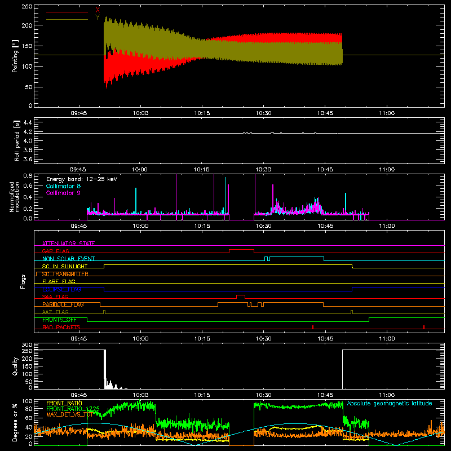Click the '50' tick on Pointing axis

29,87
